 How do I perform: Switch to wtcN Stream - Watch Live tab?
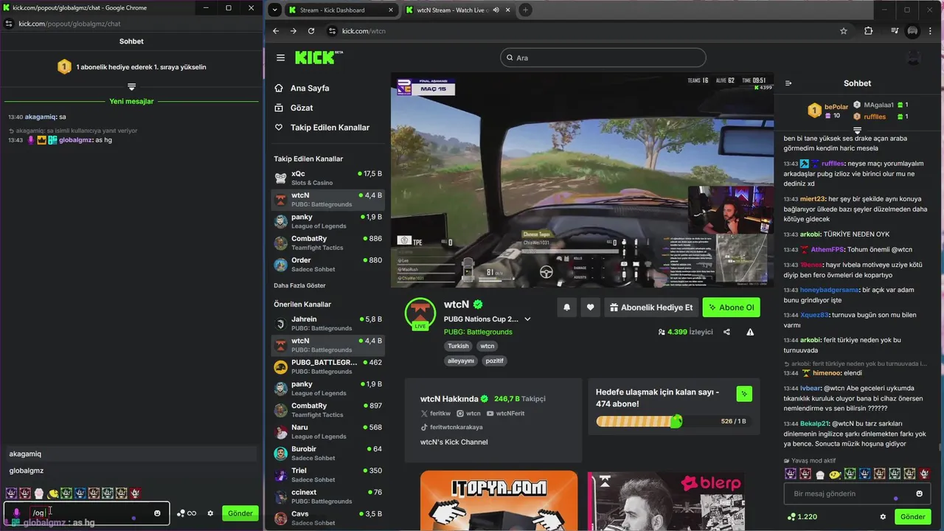457,10
